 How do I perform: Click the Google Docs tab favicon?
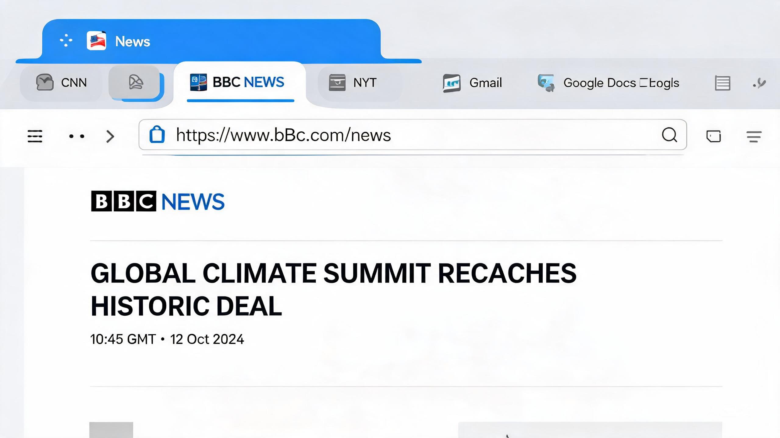[x=546, y=83]
